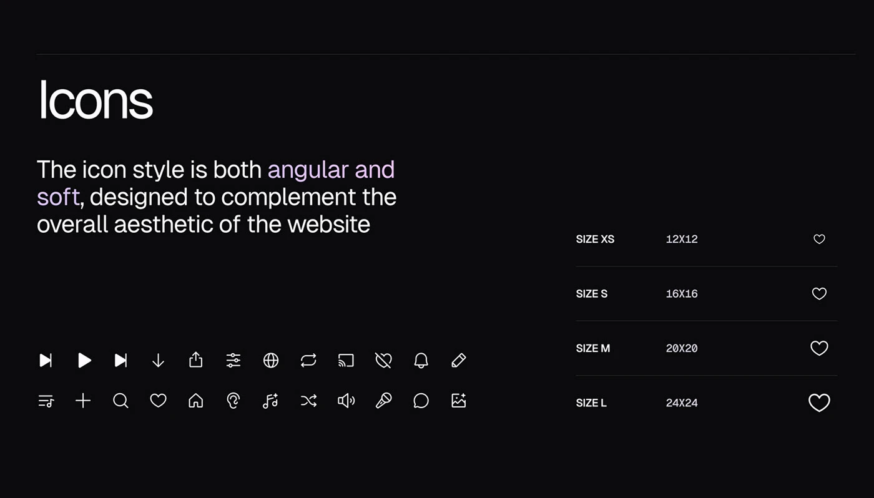Select the microphone icon
This screenshot has width=874, height=498.
click(383, 401)
